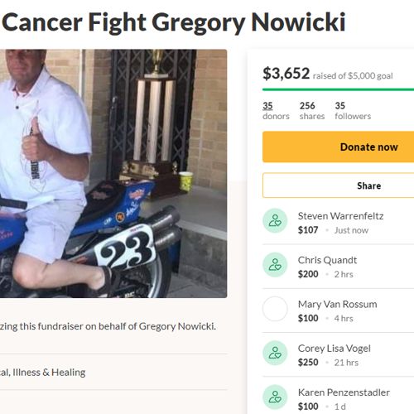The height and width of the screenshot is (414, 414).
Task: Select donor name Chris Quandt
Action: 327,260
